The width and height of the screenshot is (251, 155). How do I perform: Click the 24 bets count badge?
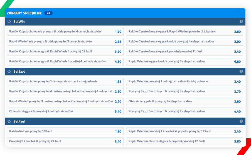click(48, 13)
